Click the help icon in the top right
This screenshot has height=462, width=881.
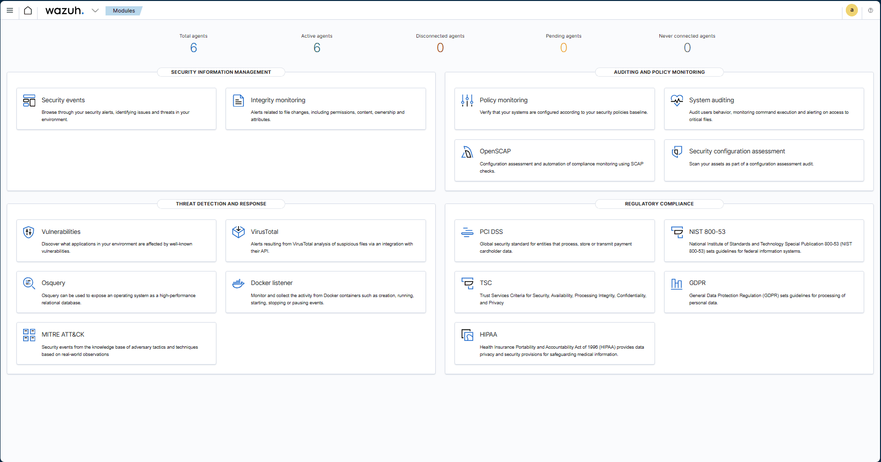pyautogui.click(x=870, y=10)
